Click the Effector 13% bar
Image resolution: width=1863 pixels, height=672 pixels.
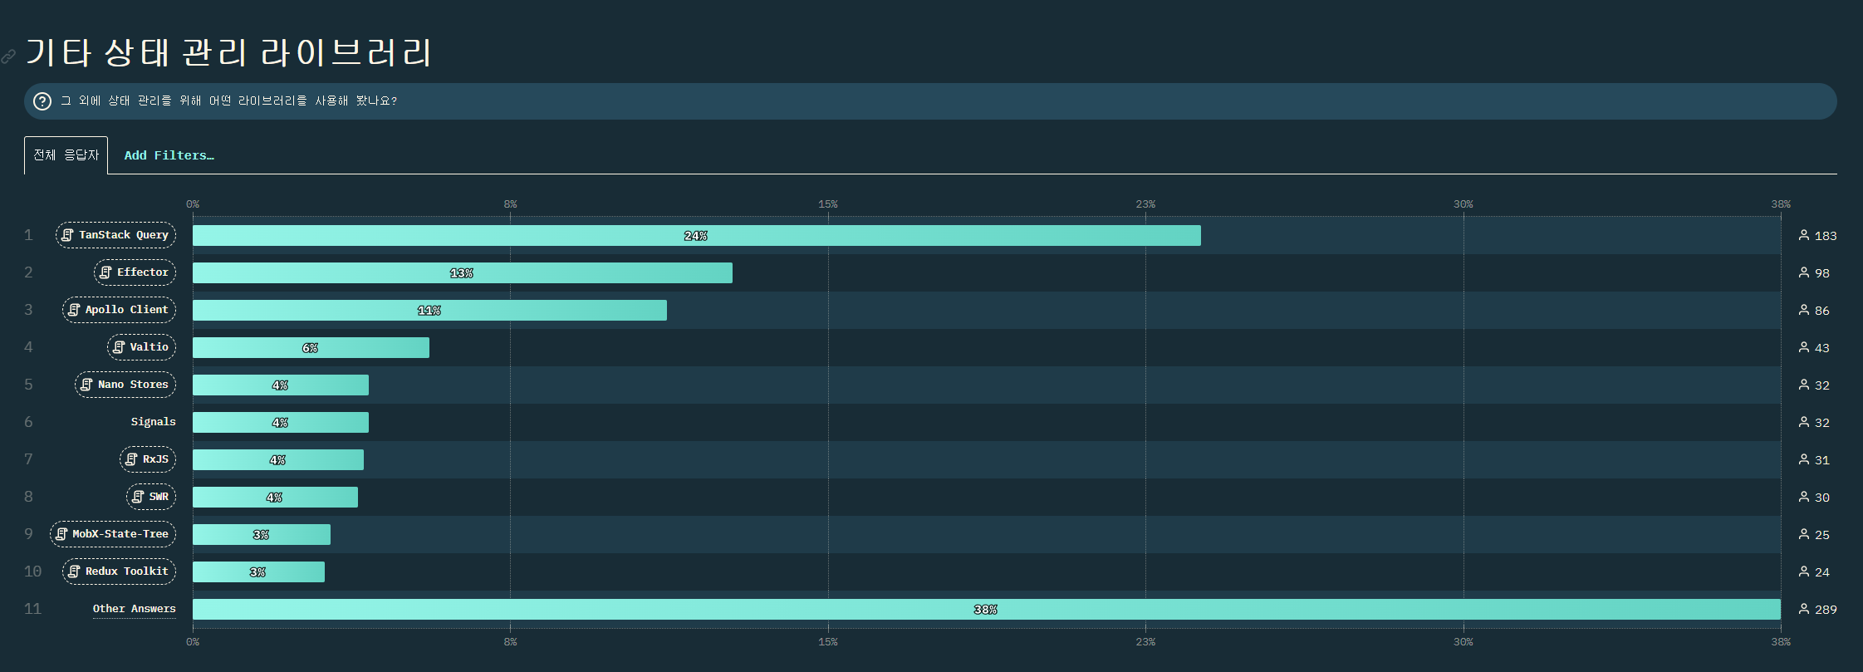point(463,272)
